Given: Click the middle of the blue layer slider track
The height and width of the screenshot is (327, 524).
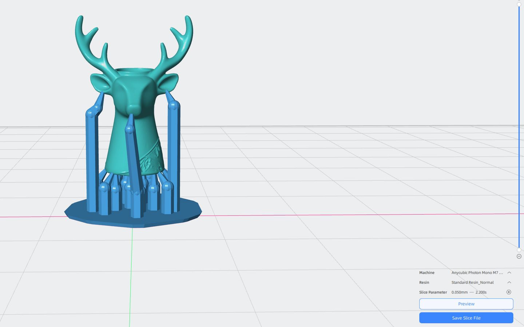Looking at the screenshot, I should (x=519, y=127).
